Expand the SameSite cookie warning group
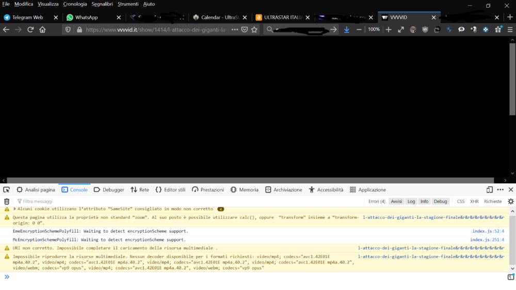The image size is (516, 290). pos(15,209)
